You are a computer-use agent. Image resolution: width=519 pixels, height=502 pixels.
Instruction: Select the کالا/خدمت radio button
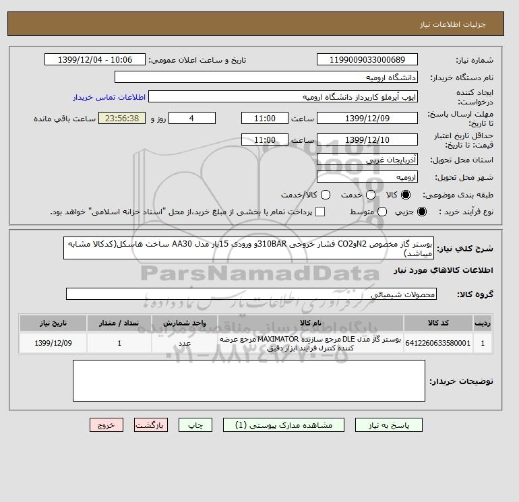point(326,195)
